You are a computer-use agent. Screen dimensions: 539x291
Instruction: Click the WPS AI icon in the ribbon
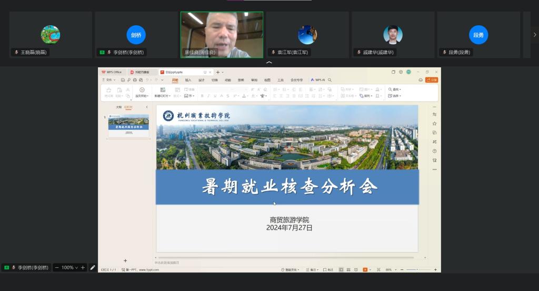pyautogui.click(x=317, y=80)
